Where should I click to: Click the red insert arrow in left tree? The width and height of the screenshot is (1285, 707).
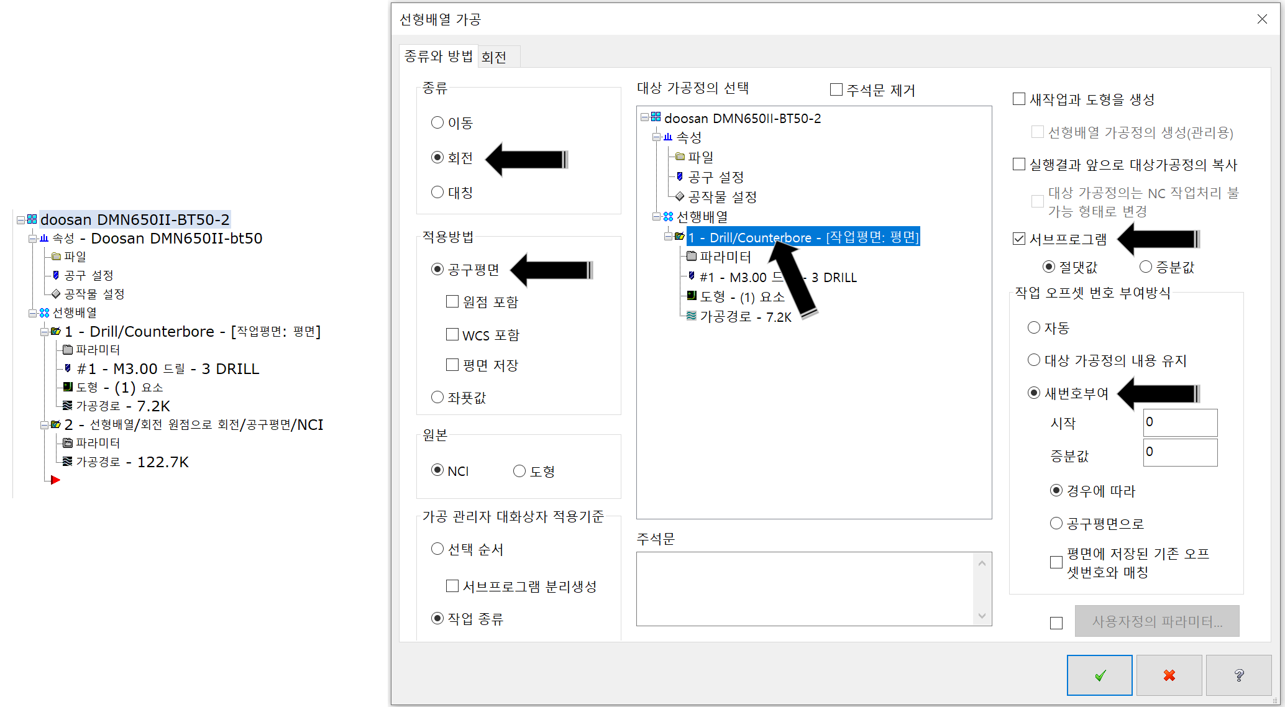tap(55, 480)
